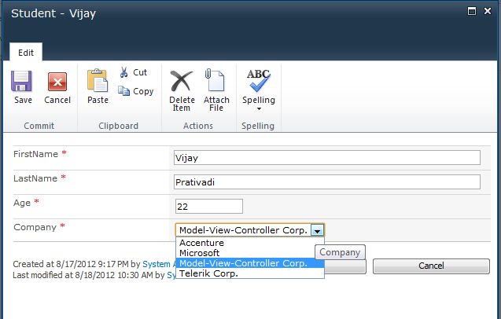Click the Student - Vijay dialog title
The image size is (501, 319).
53,13
